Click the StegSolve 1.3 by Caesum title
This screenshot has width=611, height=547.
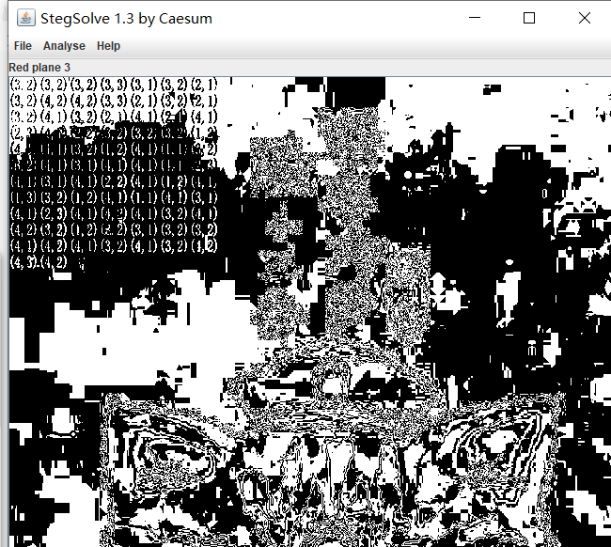(126, 18)
